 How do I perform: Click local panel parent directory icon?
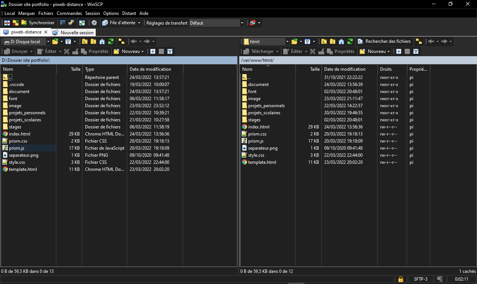(x=85, y=41)
